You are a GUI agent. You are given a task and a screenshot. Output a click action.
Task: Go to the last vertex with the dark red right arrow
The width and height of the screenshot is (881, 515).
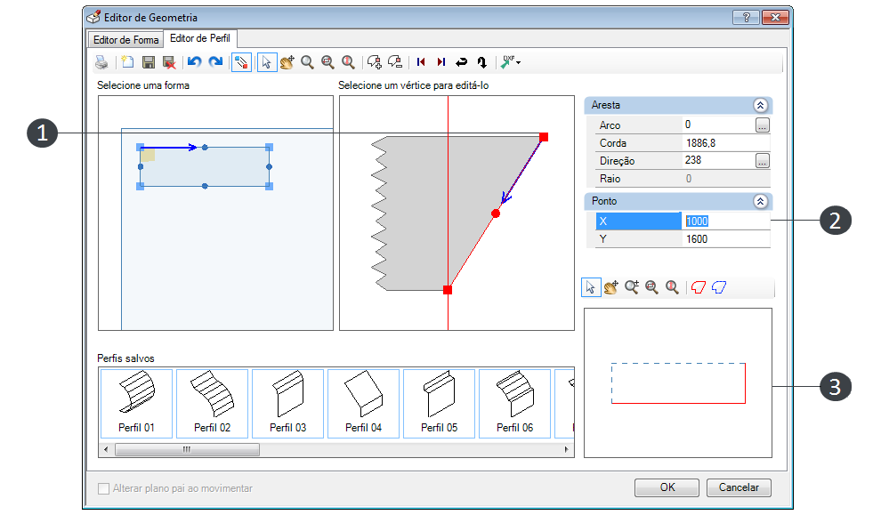(x=441, y=62)
